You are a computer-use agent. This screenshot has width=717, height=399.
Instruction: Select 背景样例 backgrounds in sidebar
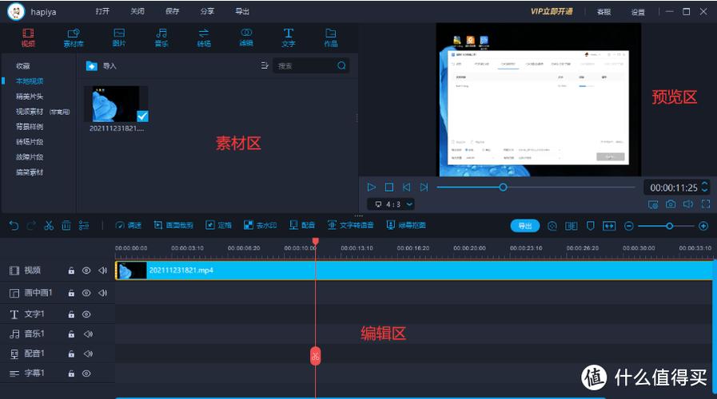[x=30, y=126]
